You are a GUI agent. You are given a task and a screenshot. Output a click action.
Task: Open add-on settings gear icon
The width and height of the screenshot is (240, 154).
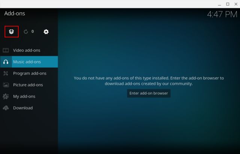(x=46, y=31)
